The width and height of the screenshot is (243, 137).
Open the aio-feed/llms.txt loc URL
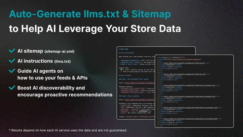coord(184,63)
